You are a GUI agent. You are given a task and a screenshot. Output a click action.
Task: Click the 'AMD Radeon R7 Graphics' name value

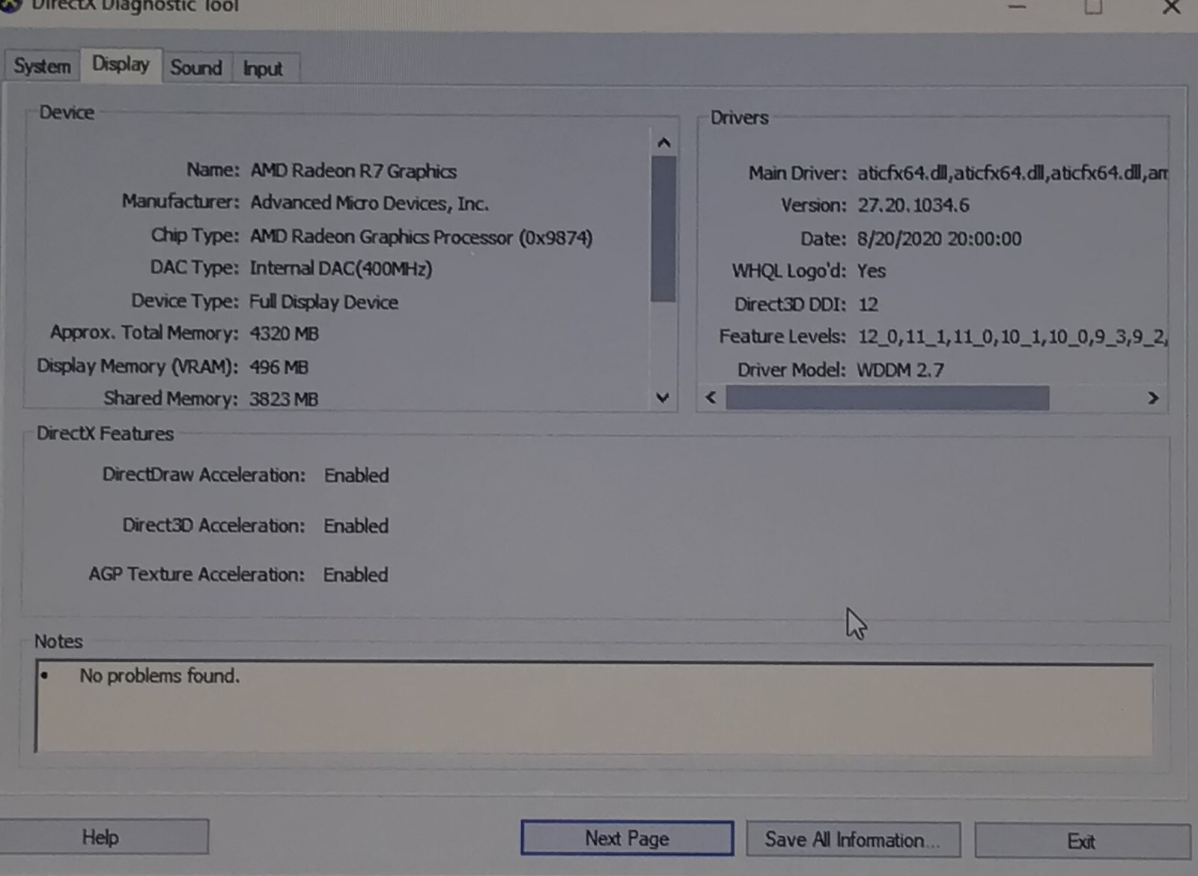point(353,171)
